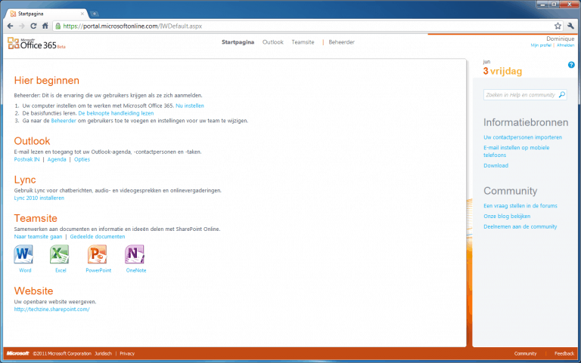Screen dimensions: 581x363
Task: Select the Startpagina navigation item
Action: [x=238, y=42]
